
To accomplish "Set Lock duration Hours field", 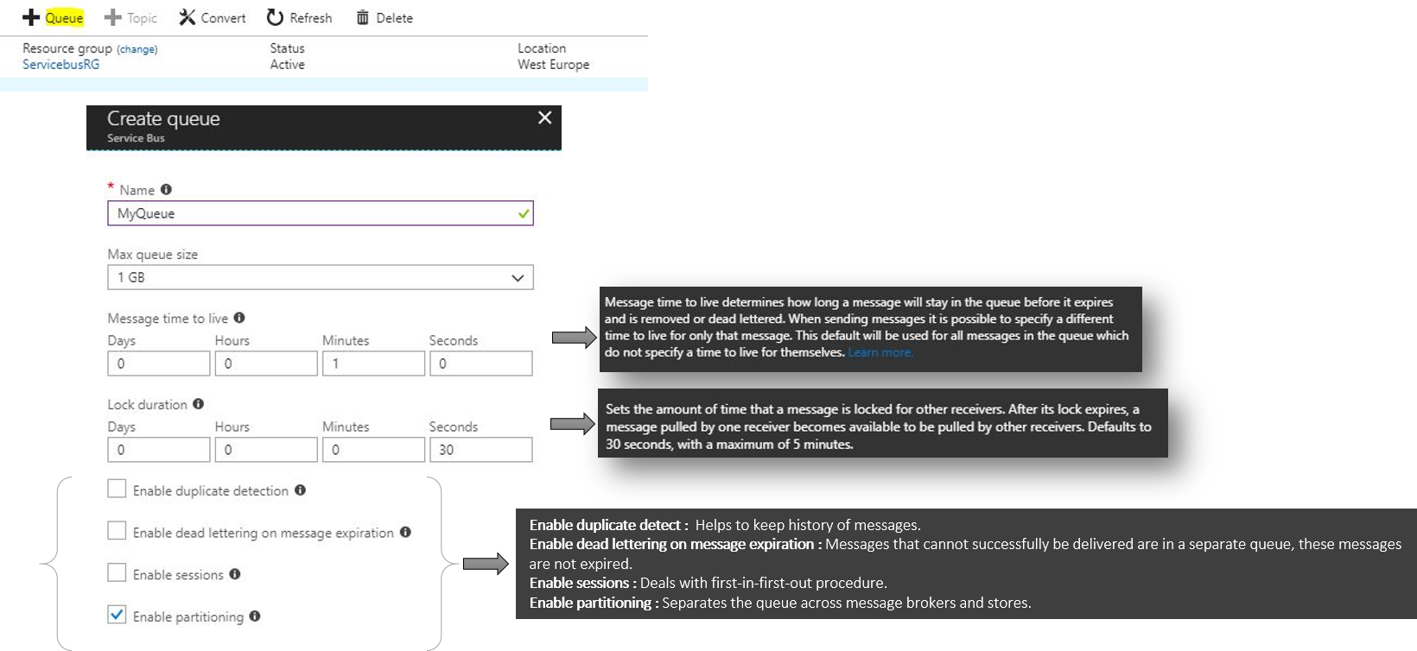I will 266,450.
